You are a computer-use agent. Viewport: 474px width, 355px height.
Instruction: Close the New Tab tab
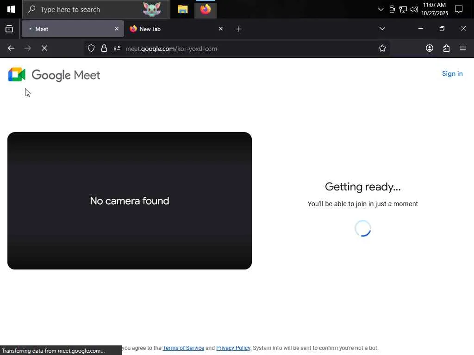pos(221,29)
